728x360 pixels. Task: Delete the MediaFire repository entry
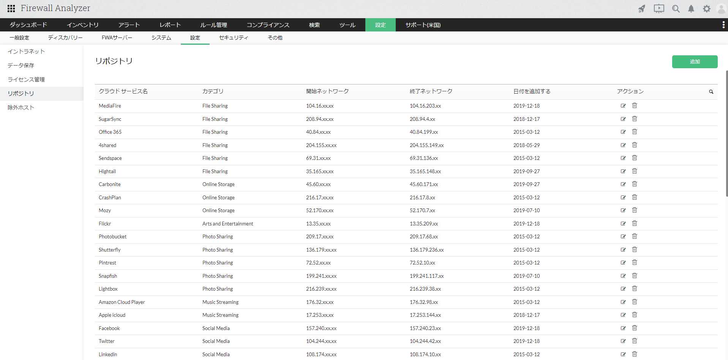[635, 106]
